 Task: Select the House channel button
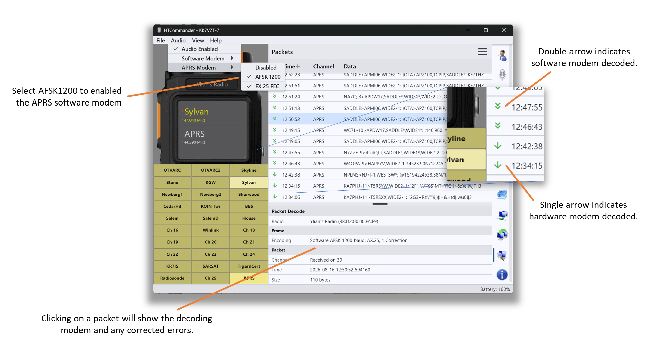click(x=249, y=218)
